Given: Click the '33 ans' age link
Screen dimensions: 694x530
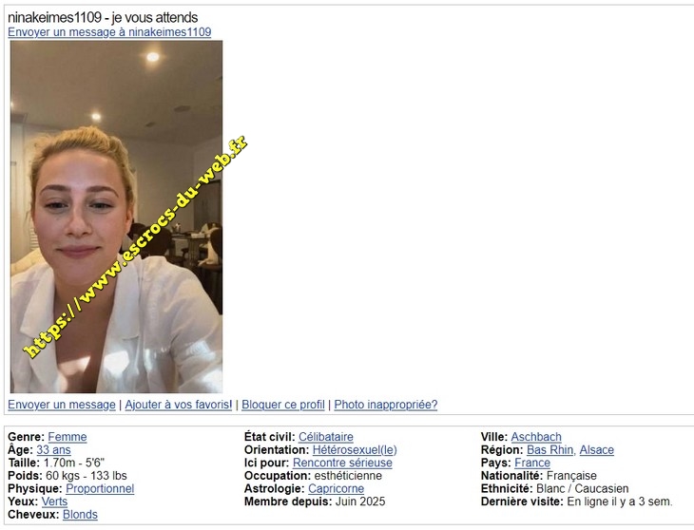Looking at the screenshot, I should pos(53,450).
